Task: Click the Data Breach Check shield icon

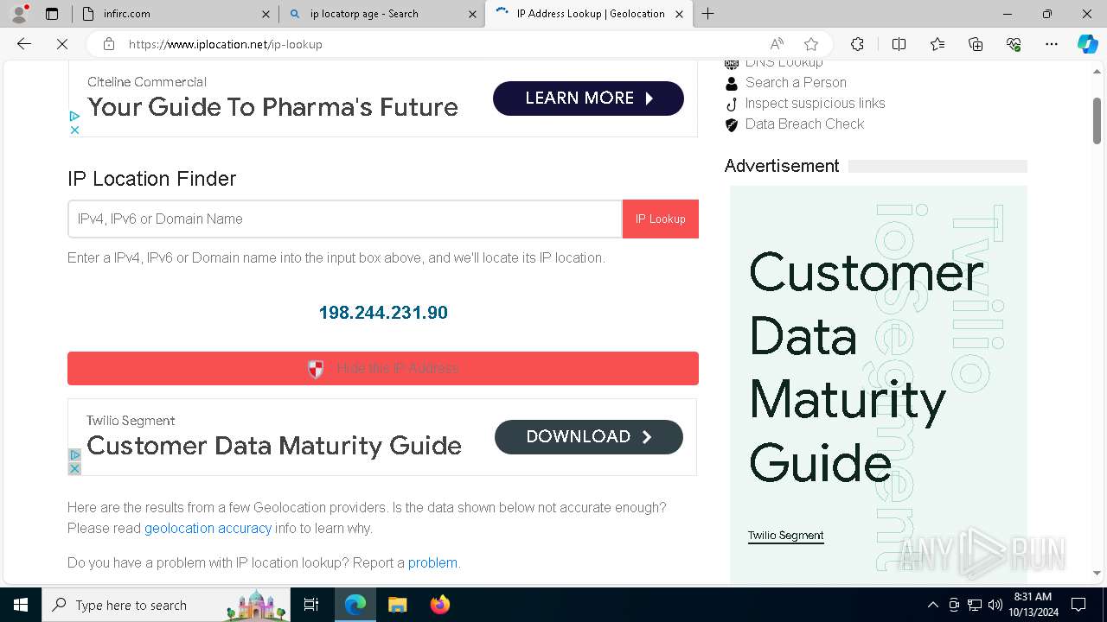Action: (732, 124)
